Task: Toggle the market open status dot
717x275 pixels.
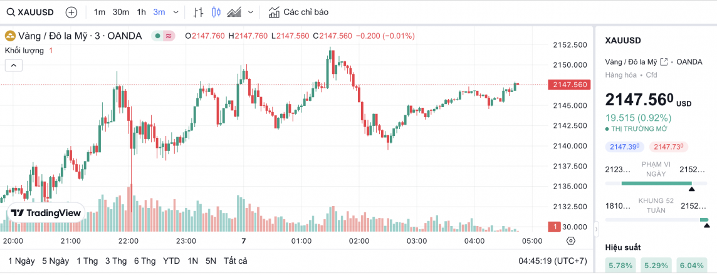Action: tap(156, 36)
